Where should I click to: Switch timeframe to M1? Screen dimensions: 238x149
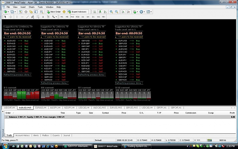(62, 17)
